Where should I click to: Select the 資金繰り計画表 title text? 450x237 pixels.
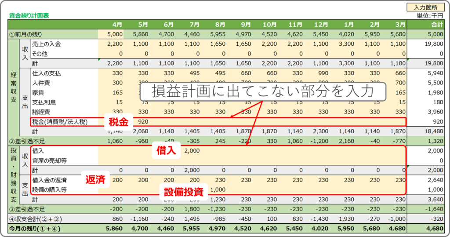pos(29,15)
